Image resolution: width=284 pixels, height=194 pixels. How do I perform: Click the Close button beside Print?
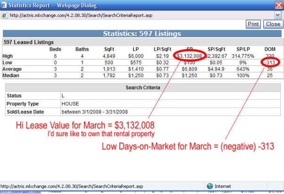[273, 24]
